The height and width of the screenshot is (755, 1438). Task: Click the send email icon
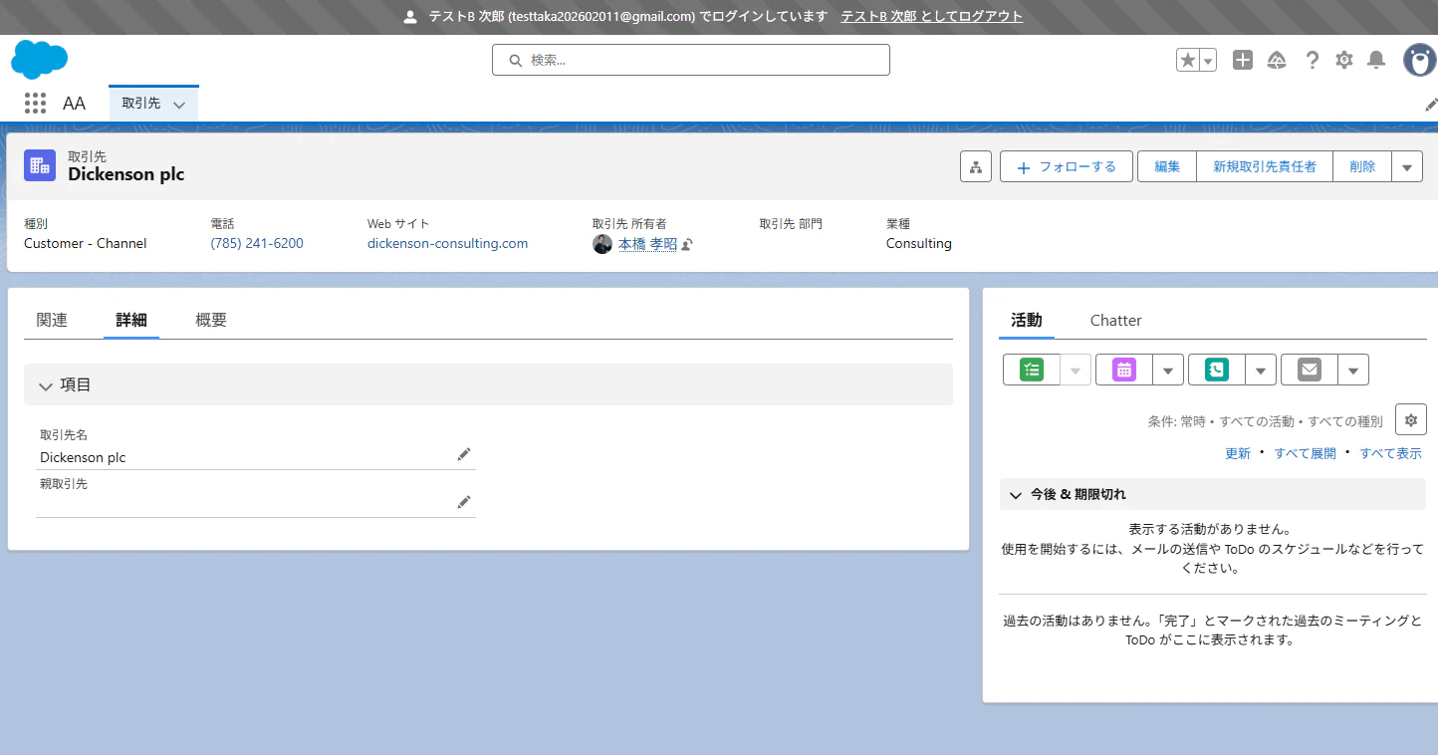point(1310,370)
